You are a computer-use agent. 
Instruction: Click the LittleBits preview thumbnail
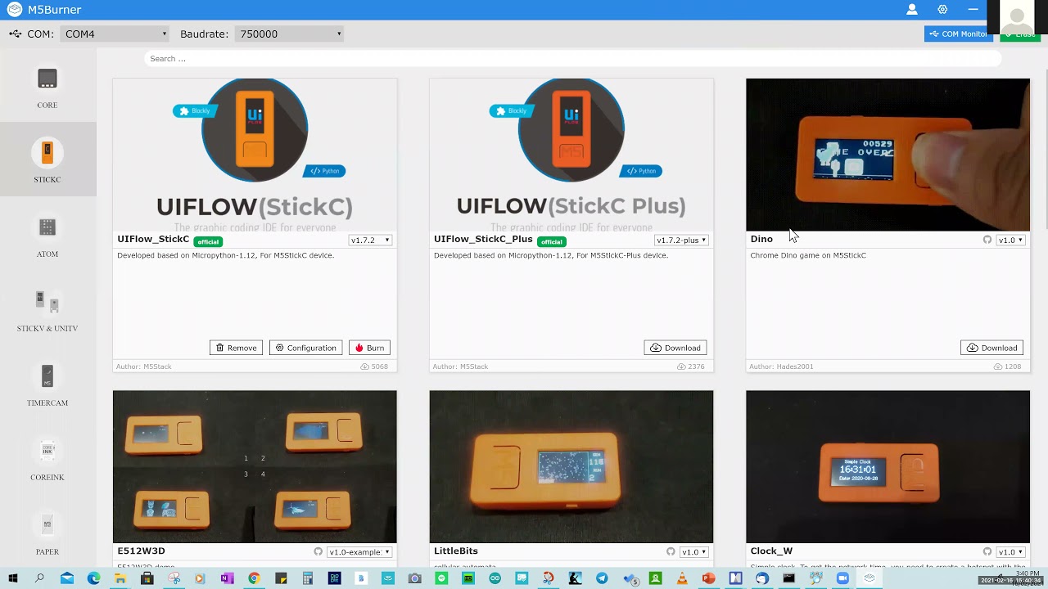coord(571,466)
